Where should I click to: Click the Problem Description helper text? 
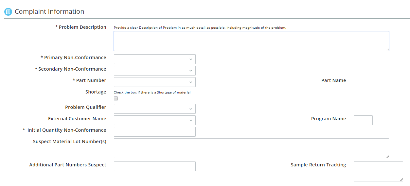(200, 28)
